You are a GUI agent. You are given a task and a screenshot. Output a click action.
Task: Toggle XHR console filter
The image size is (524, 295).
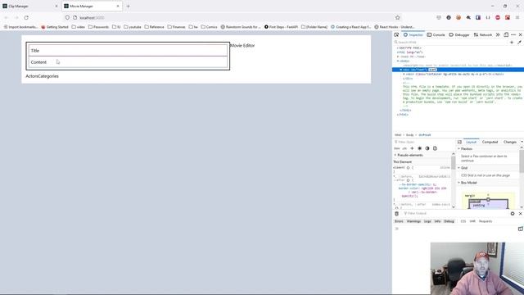(472, 221)
